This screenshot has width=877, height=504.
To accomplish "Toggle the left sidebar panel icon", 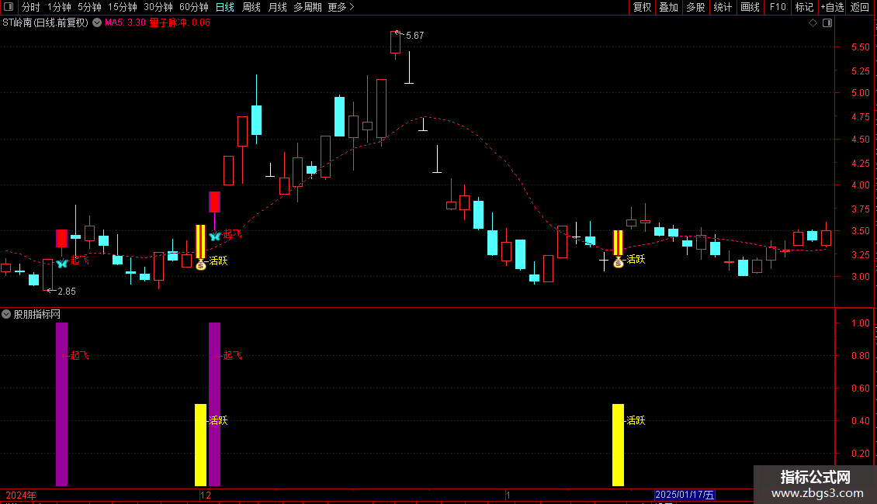I will tap(9, 7).
